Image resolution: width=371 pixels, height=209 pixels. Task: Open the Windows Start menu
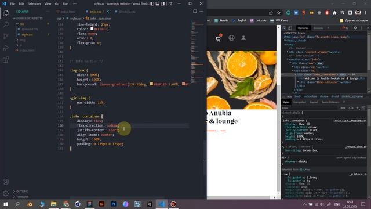(x=6, y=204)
